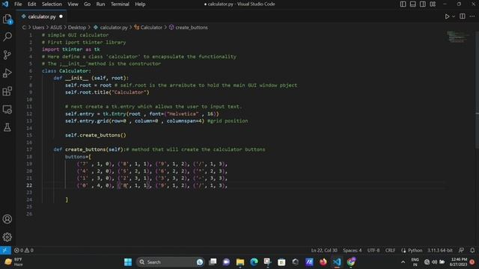Click the 'import tkinter as tk' line
The width and height of the screenshot is (479, 269).
click(x=71, y=49)
